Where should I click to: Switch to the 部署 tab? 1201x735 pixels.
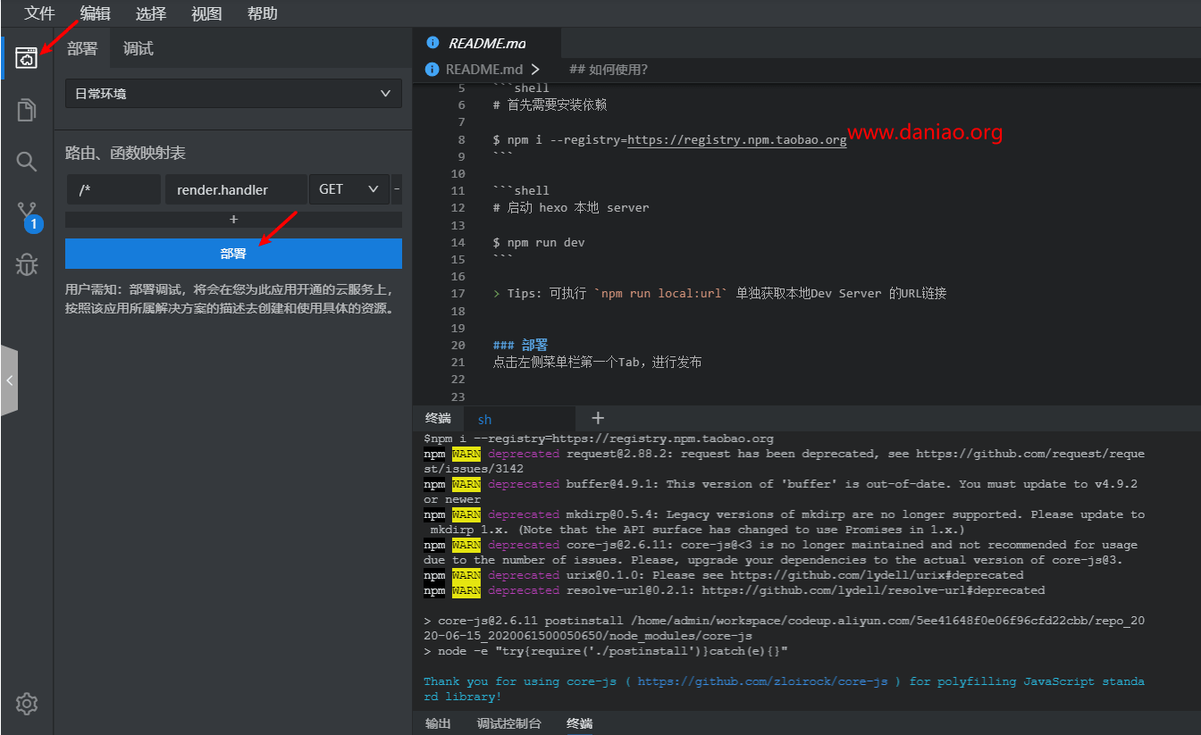tap(82, 48)
